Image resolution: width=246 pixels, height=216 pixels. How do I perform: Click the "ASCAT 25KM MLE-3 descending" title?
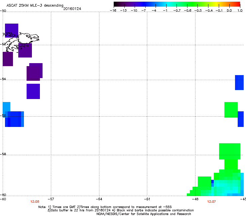(x=35, y=6)
